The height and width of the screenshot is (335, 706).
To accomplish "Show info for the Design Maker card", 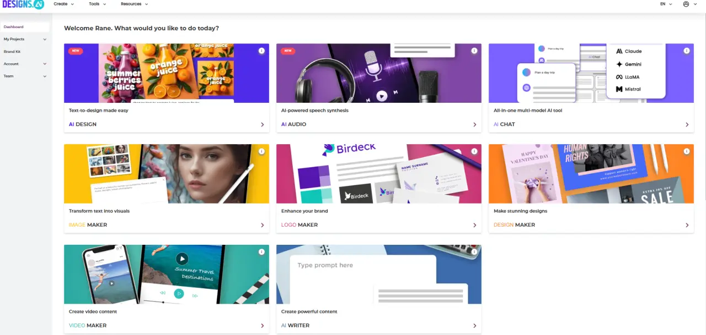I will (686, 151).
